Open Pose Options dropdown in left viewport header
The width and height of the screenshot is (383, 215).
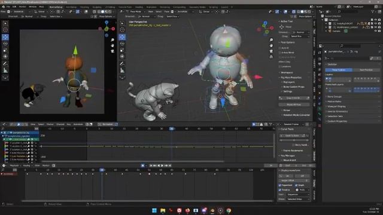click(x=106, y=16)
